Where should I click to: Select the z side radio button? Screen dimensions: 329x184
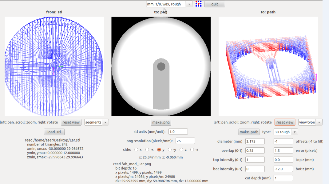pos(181,150)
